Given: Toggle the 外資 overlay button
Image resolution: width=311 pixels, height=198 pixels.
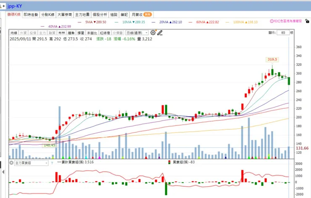Looking at the screenshot, I should tap(23, 33).
